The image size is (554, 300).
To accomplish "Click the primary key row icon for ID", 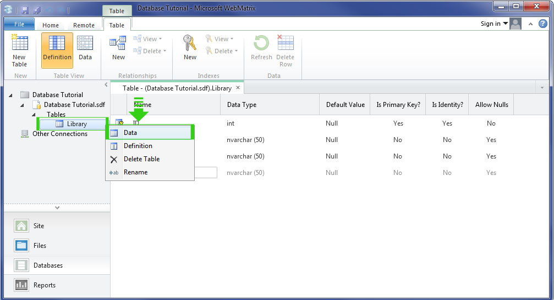I will 119,122.
